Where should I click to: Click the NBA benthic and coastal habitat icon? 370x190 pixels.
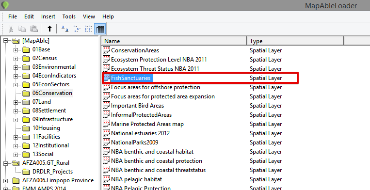(x=106, y=151)
